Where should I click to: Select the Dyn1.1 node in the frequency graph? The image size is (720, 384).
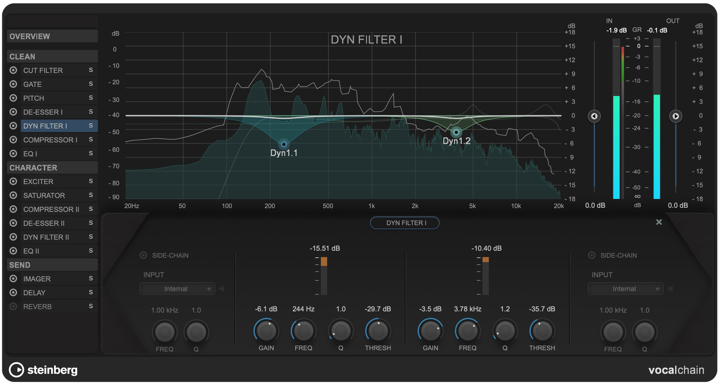284,144
